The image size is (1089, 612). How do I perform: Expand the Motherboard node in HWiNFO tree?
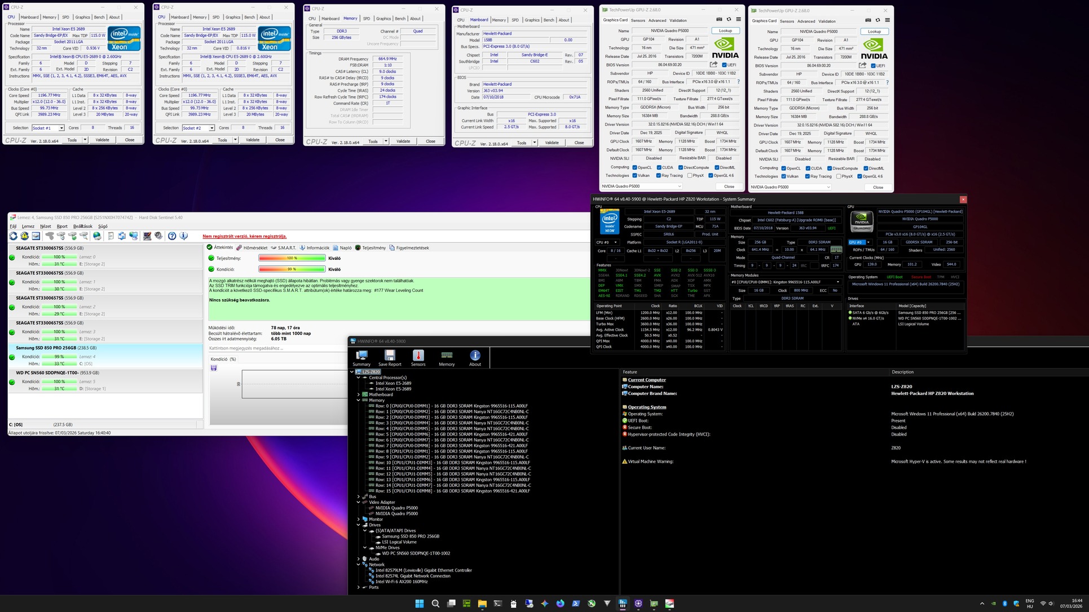[x=359, y=394]
